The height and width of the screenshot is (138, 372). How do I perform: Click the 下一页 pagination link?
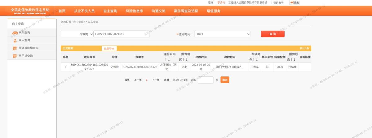(156, 80)
